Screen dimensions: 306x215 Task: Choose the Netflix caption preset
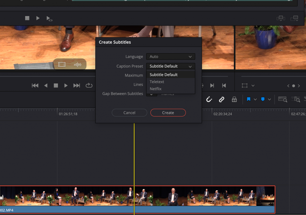click(x=156, y=89)
